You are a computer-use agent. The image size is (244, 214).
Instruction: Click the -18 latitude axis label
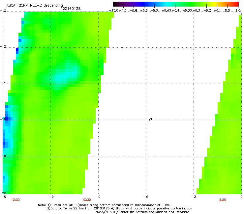tap(3, 156)
